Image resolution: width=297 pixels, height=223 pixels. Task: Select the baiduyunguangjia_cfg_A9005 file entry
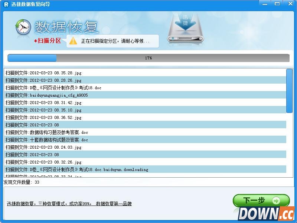(x=56, y=95)
